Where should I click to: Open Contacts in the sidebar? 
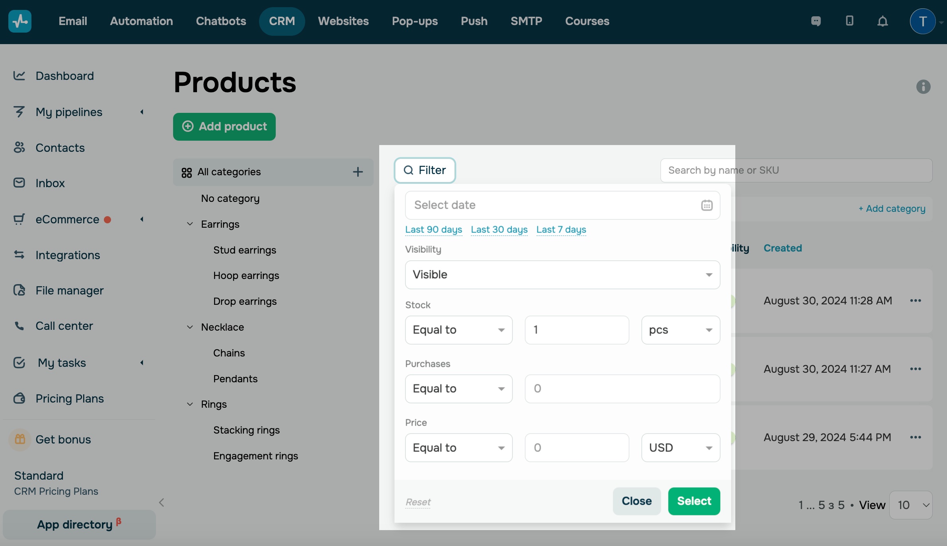click(x=60, y=148)
